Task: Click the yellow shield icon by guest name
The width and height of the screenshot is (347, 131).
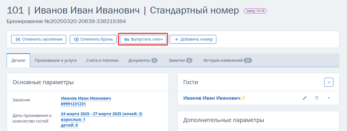Action: [244, 98]
